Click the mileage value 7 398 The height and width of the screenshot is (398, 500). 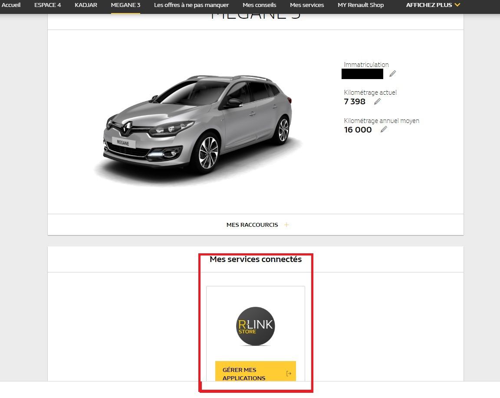coord(355,102)
